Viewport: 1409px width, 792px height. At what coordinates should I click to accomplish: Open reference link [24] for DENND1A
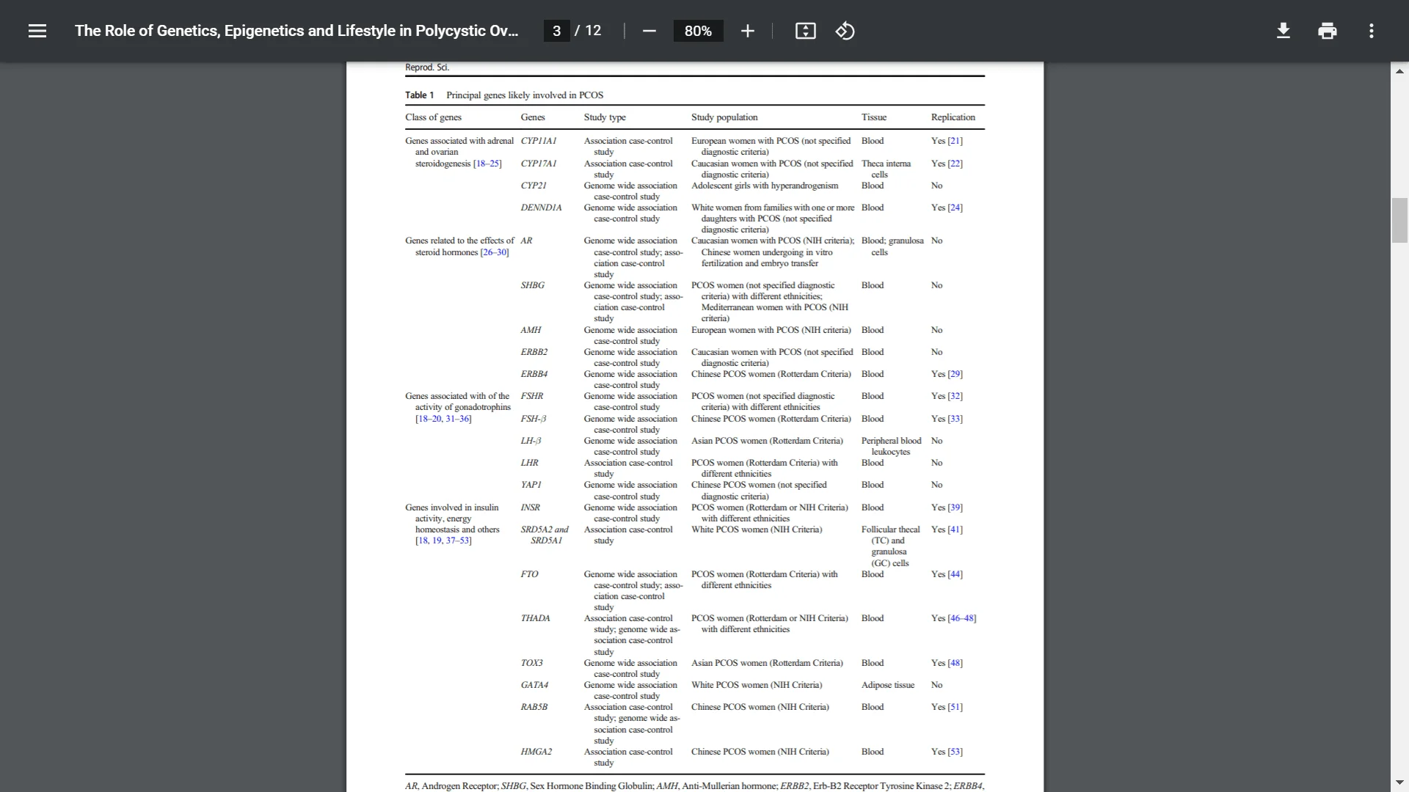(955, 208)
